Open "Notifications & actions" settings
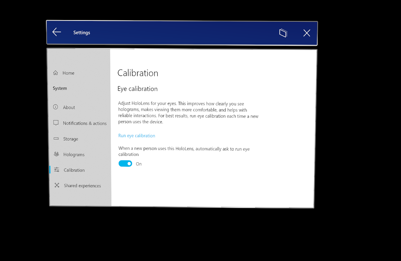The width and height of the screenshot is (401, 261). (x=85, y=123)
